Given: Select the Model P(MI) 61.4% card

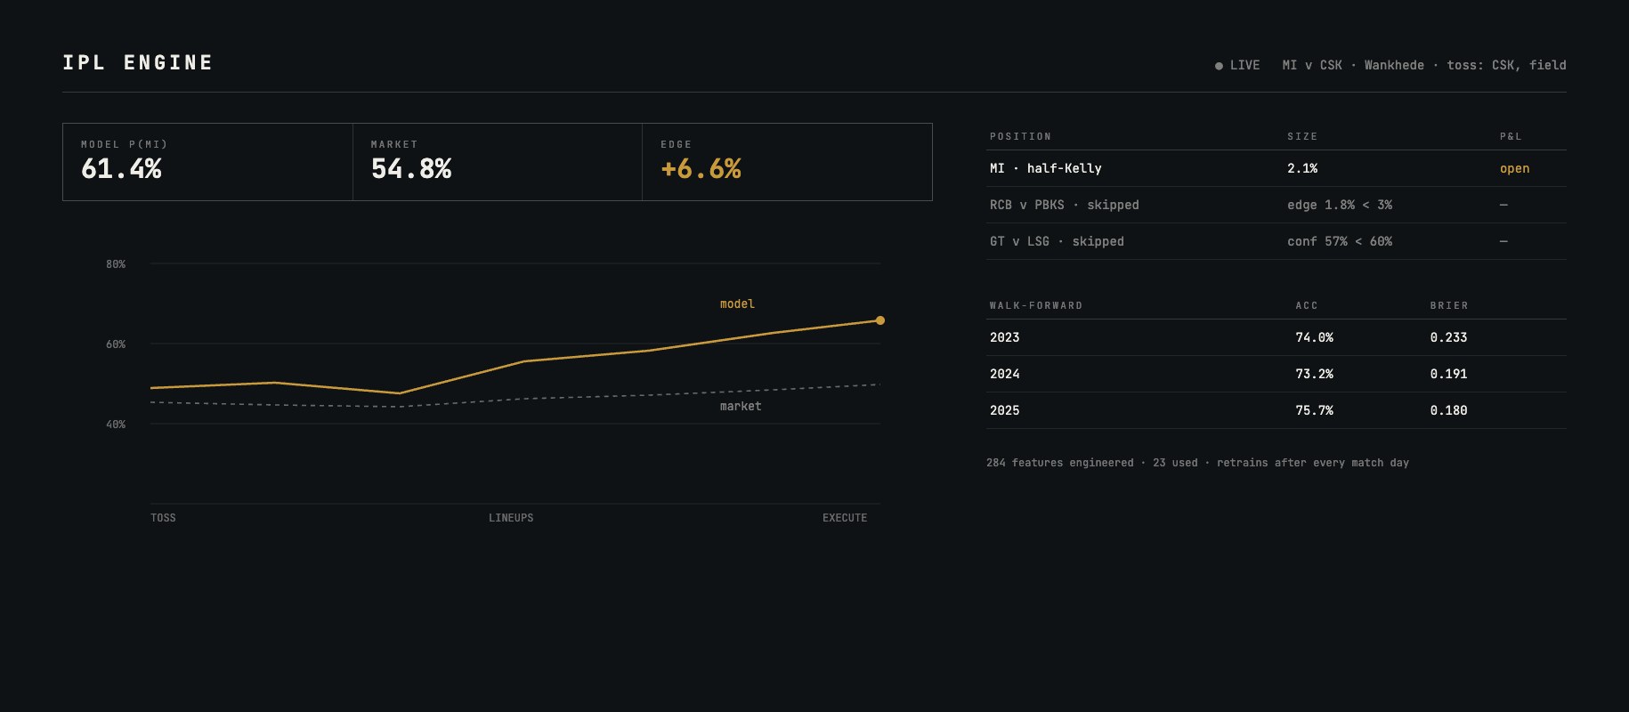Looking at the screenshot, I should [x=207, y=162].
